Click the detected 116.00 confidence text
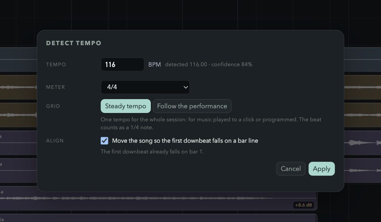Viewport: 381px width, 222px height. (x=208, y=64)
